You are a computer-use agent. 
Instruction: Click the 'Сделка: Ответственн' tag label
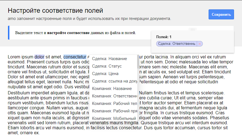pos(176,44)
